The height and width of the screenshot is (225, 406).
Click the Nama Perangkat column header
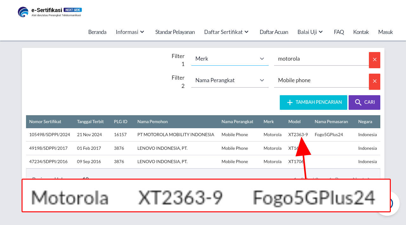coord(237,122)
